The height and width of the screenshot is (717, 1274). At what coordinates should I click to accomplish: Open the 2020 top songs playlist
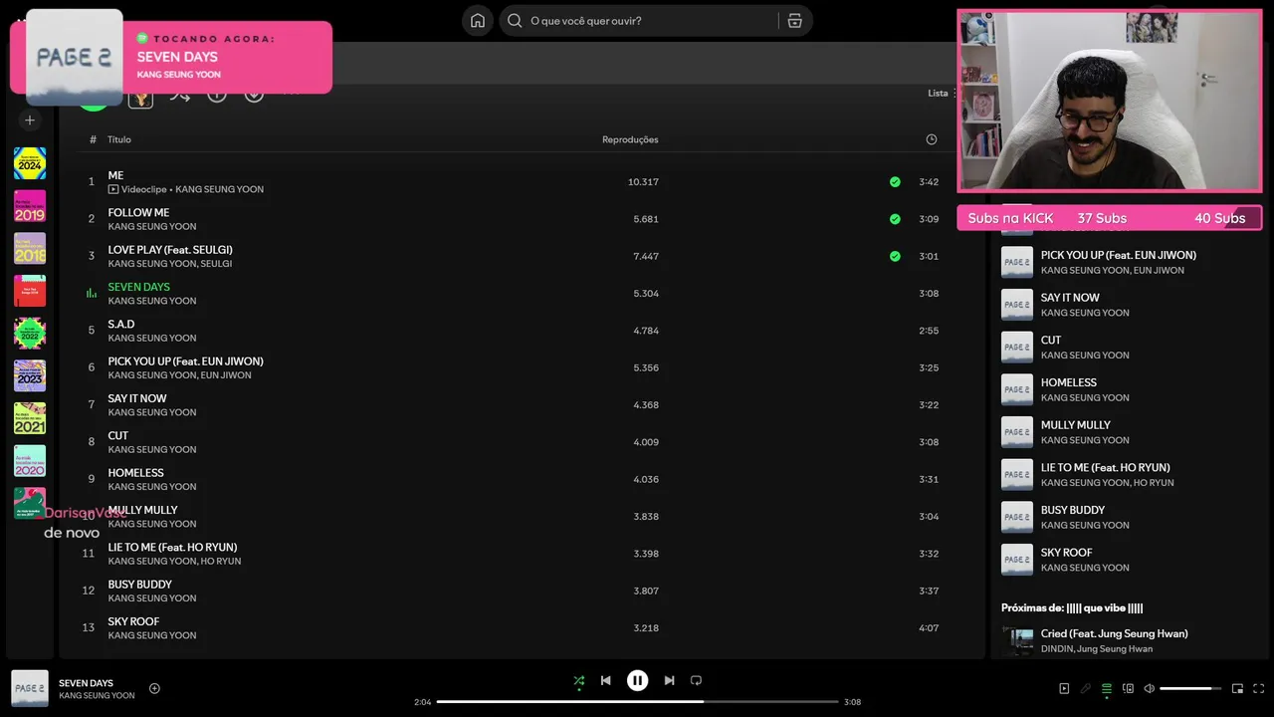pos(30,461)
